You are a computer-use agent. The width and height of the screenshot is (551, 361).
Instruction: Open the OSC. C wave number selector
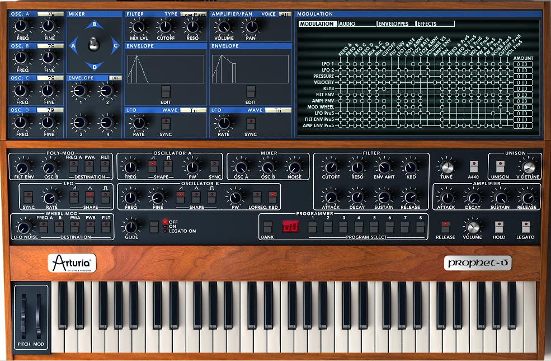pos(50,78)
